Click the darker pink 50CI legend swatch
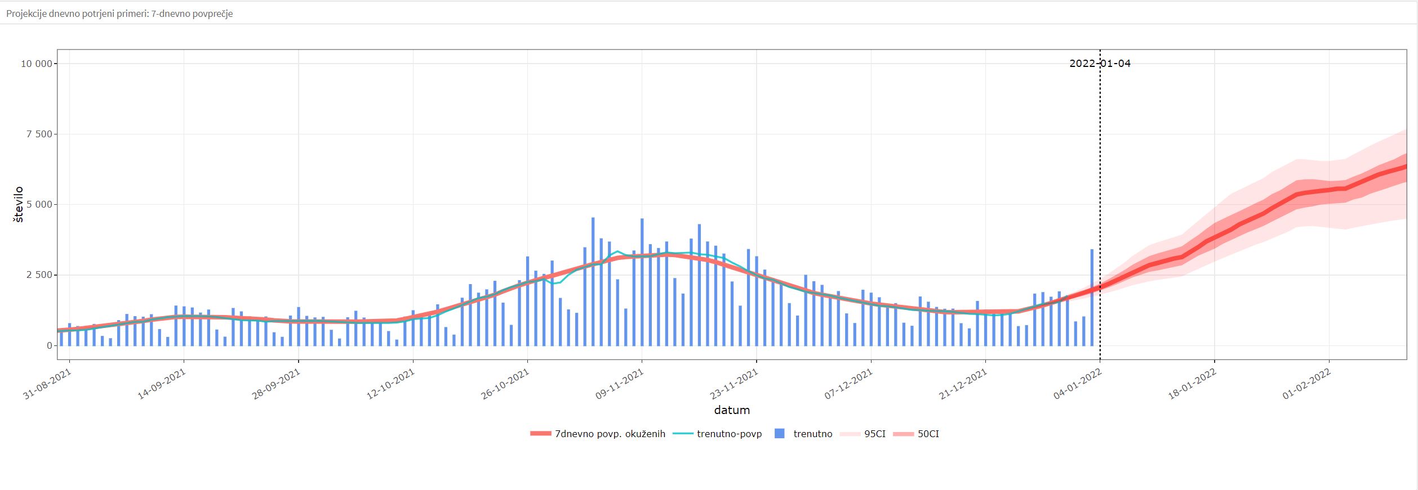This screenshot has width=1418, height=490. [x=903, y=434]
